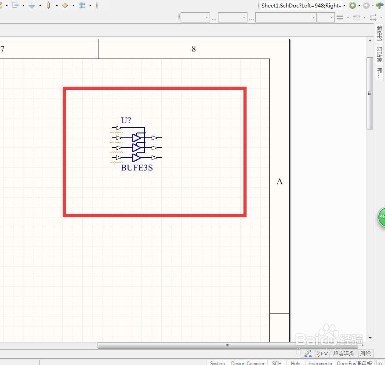Click the first ellipsis button between combo boxes

(214, 19)
